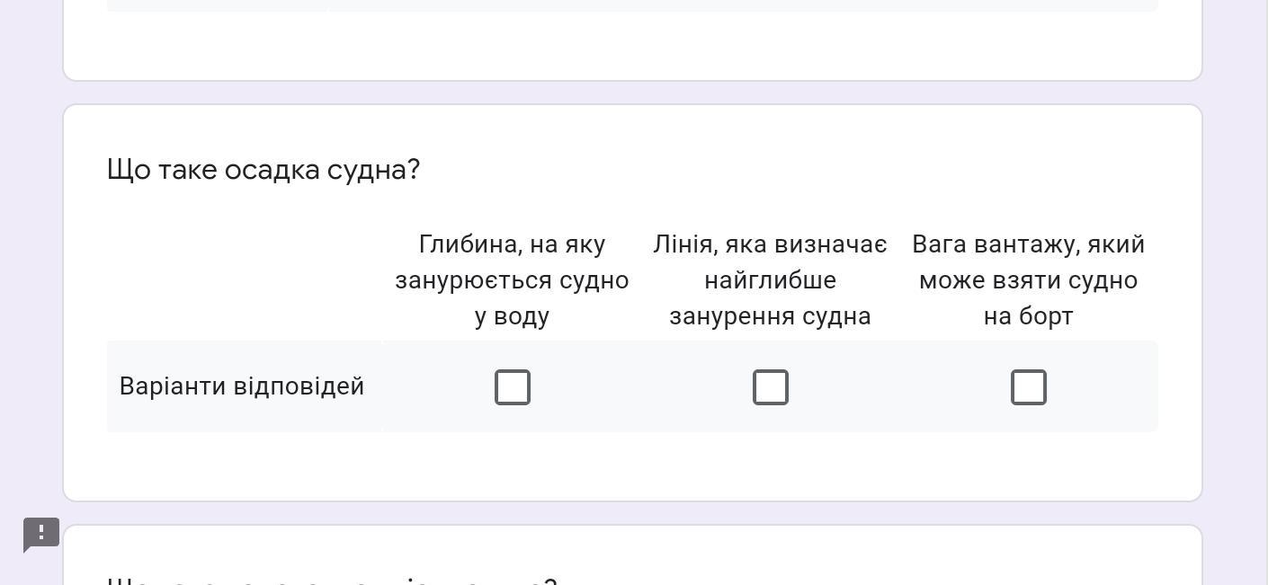1268x585 pixels.
Task: Click the purple gap above the 'осадка судна' card
Action: [631, 93]
